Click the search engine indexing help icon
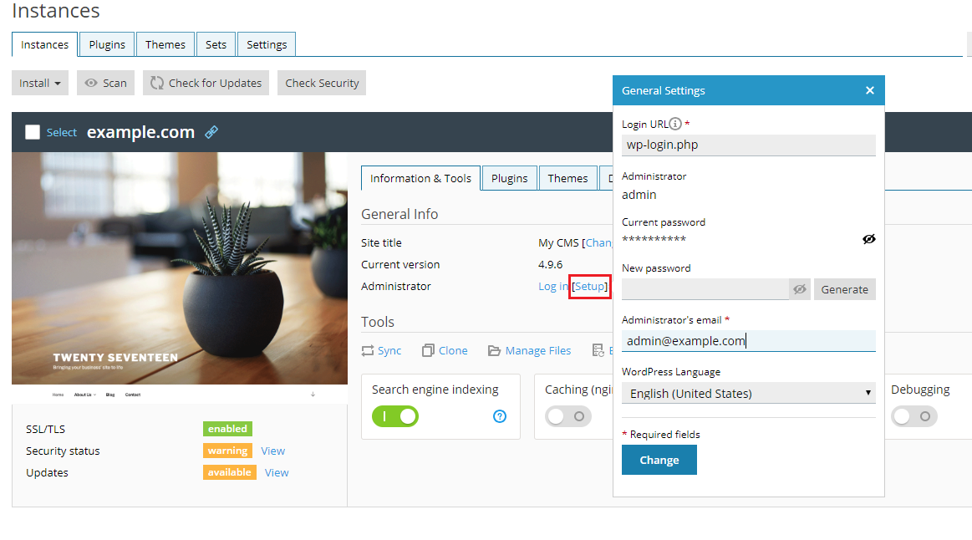The width and height of the screenshot is (972, 540). click(x=500, y=415)
